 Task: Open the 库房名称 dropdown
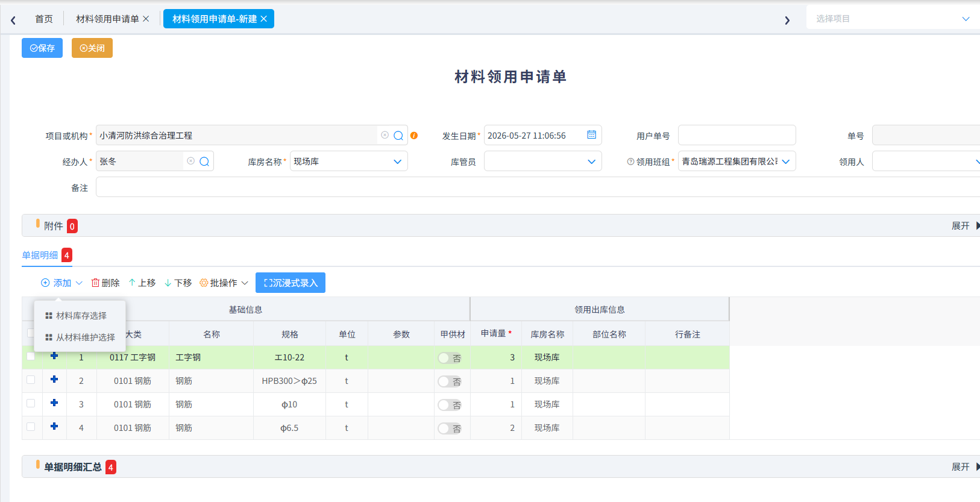(349, 161)
